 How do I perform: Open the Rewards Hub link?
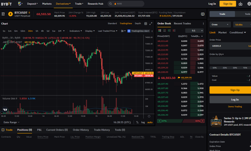(95, 4)
